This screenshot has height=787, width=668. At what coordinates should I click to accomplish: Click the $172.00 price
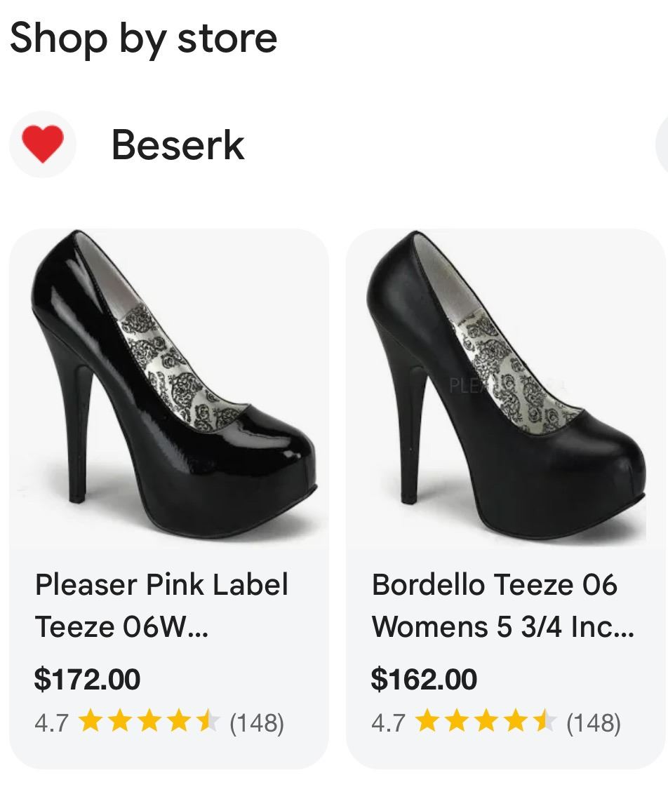click(87, 679)
